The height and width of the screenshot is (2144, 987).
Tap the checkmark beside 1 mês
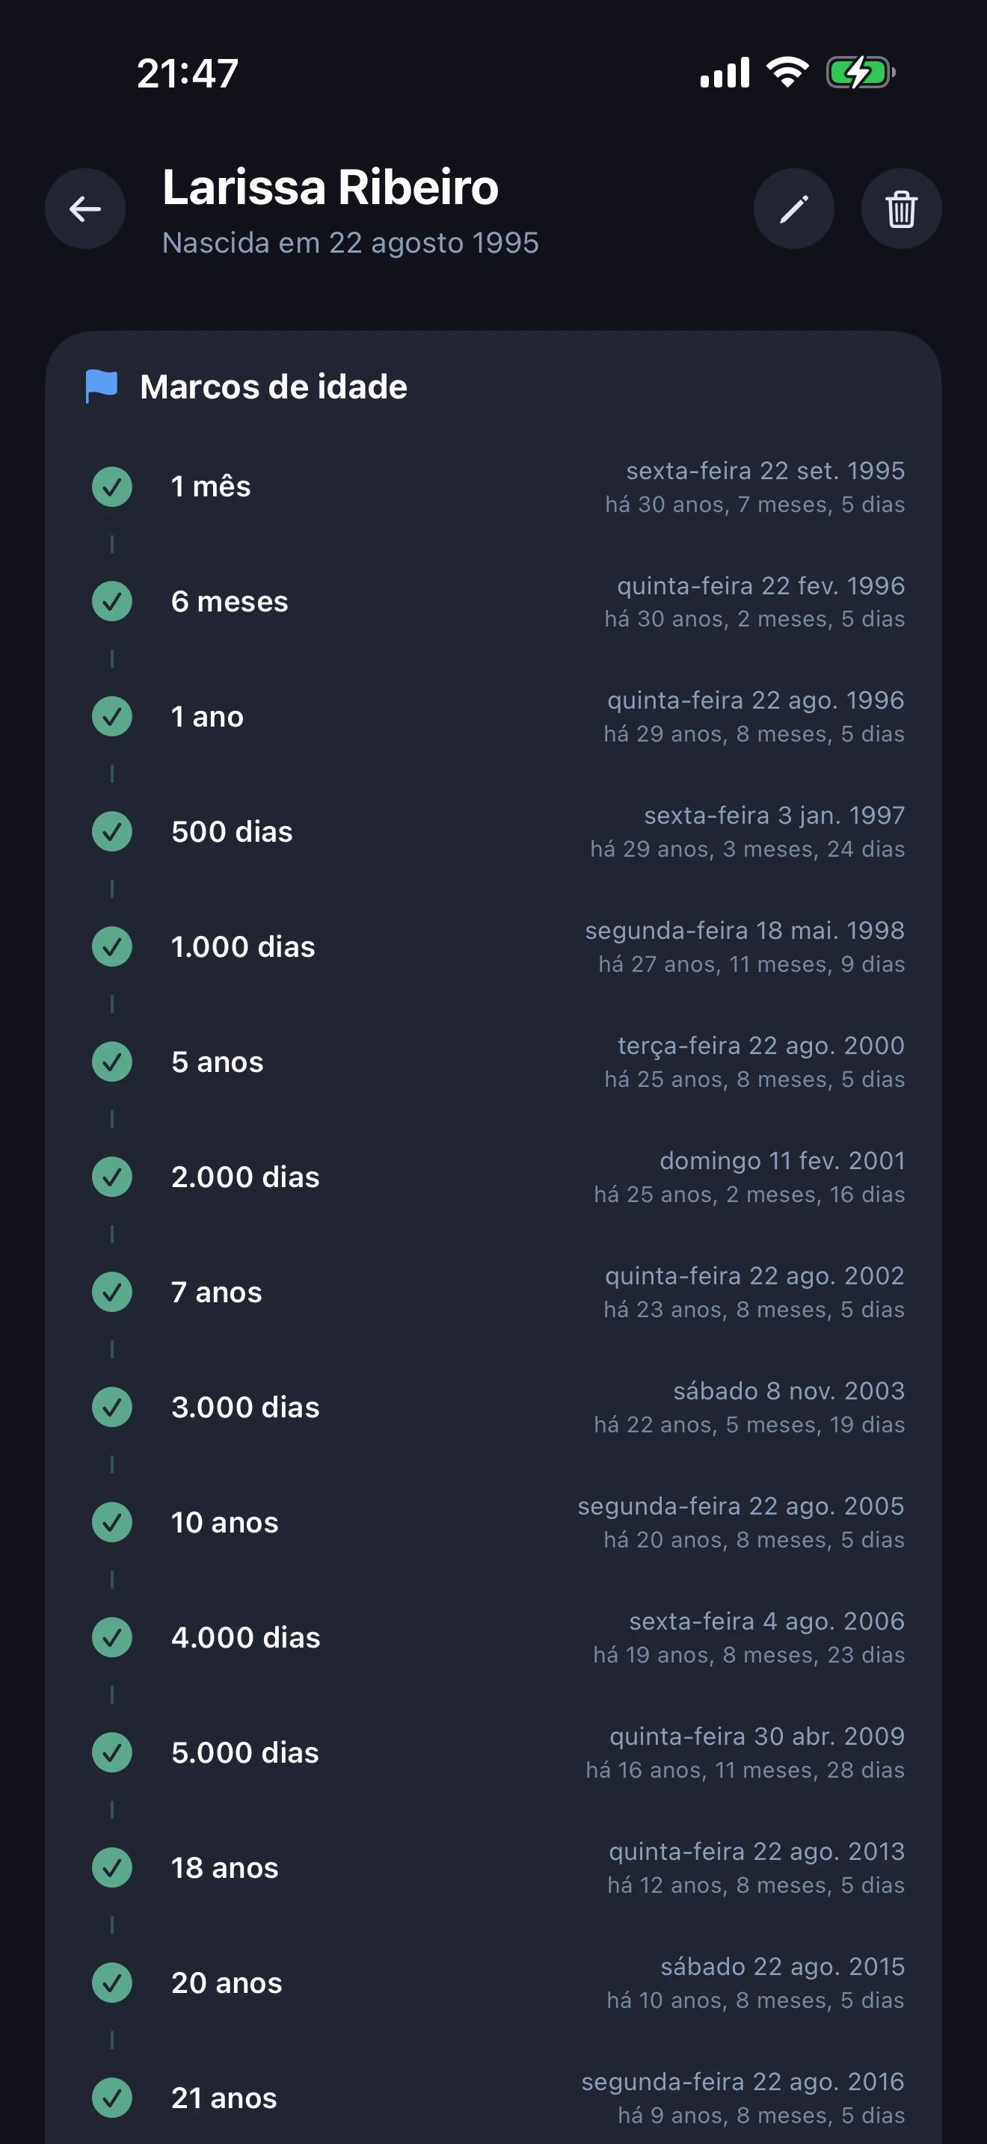coord(112,487)
